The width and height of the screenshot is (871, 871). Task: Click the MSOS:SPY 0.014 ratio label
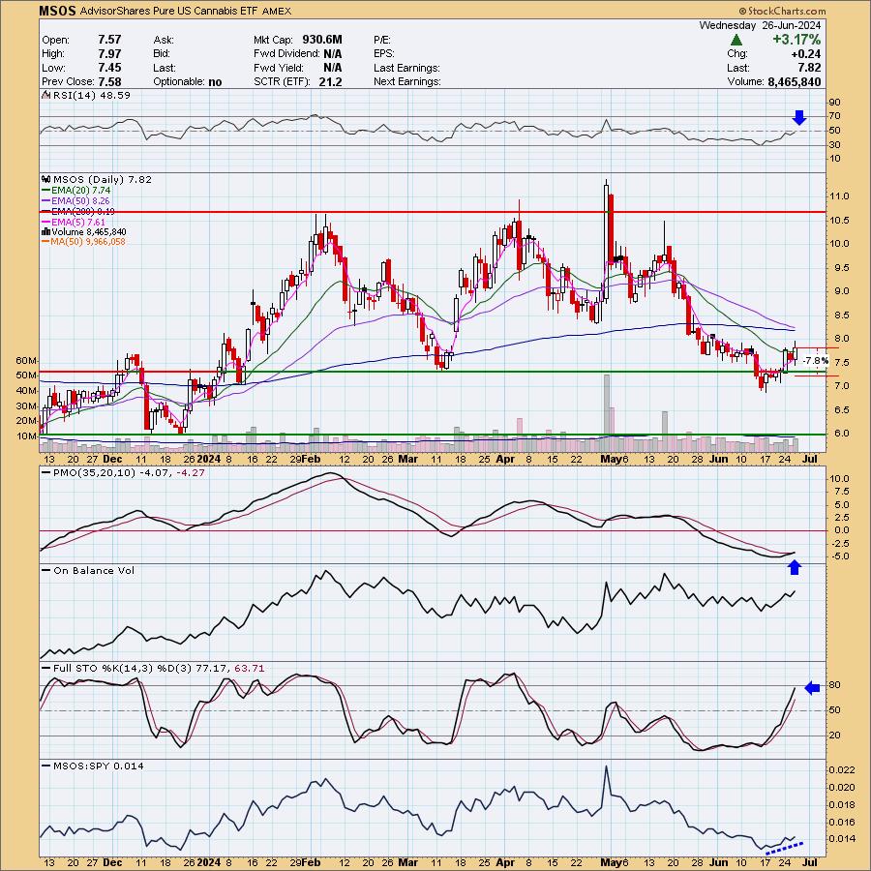pyautogui.click(x=99, y=766)
